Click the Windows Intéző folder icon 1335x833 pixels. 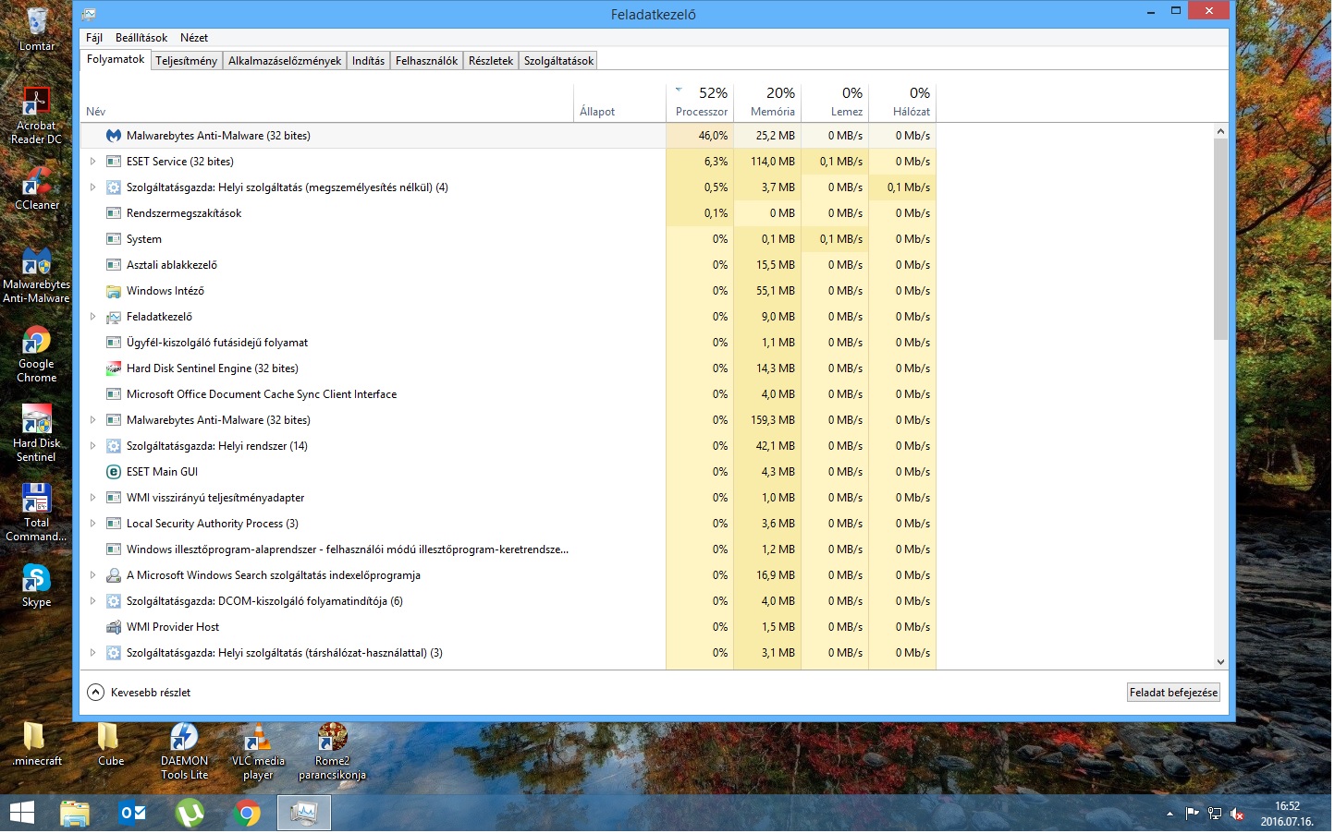click(114, 291)
